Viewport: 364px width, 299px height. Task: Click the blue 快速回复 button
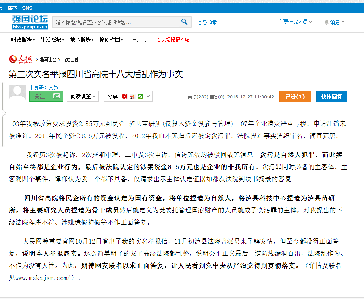tap(332, 97)
